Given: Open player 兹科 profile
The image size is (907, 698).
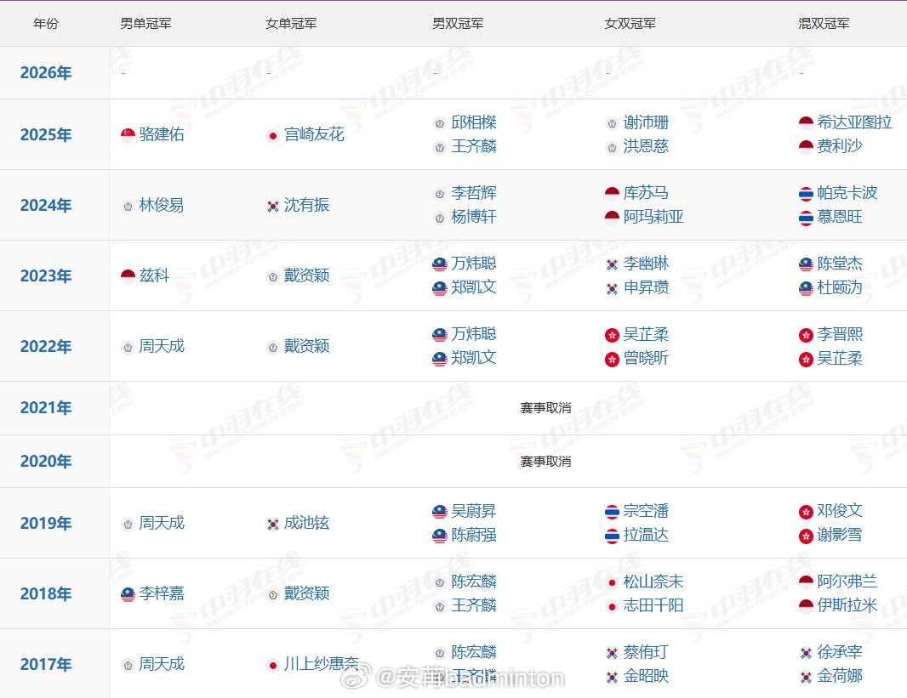Looking at the screenshot, I should [154, 275].
